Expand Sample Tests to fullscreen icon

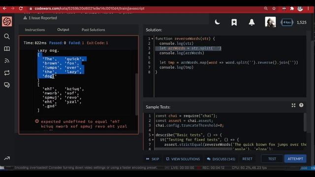293,105
